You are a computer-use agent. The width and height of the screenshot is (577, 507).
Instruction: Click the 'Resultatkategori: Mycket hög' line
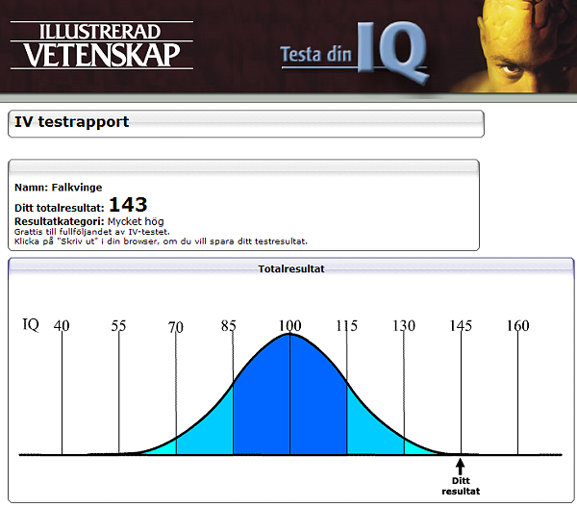coord(89,221)
